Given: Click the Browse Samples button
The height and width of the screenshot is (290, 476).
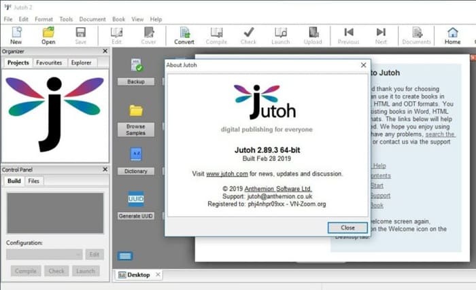Looking at the screenshot, I should point(136,130).
